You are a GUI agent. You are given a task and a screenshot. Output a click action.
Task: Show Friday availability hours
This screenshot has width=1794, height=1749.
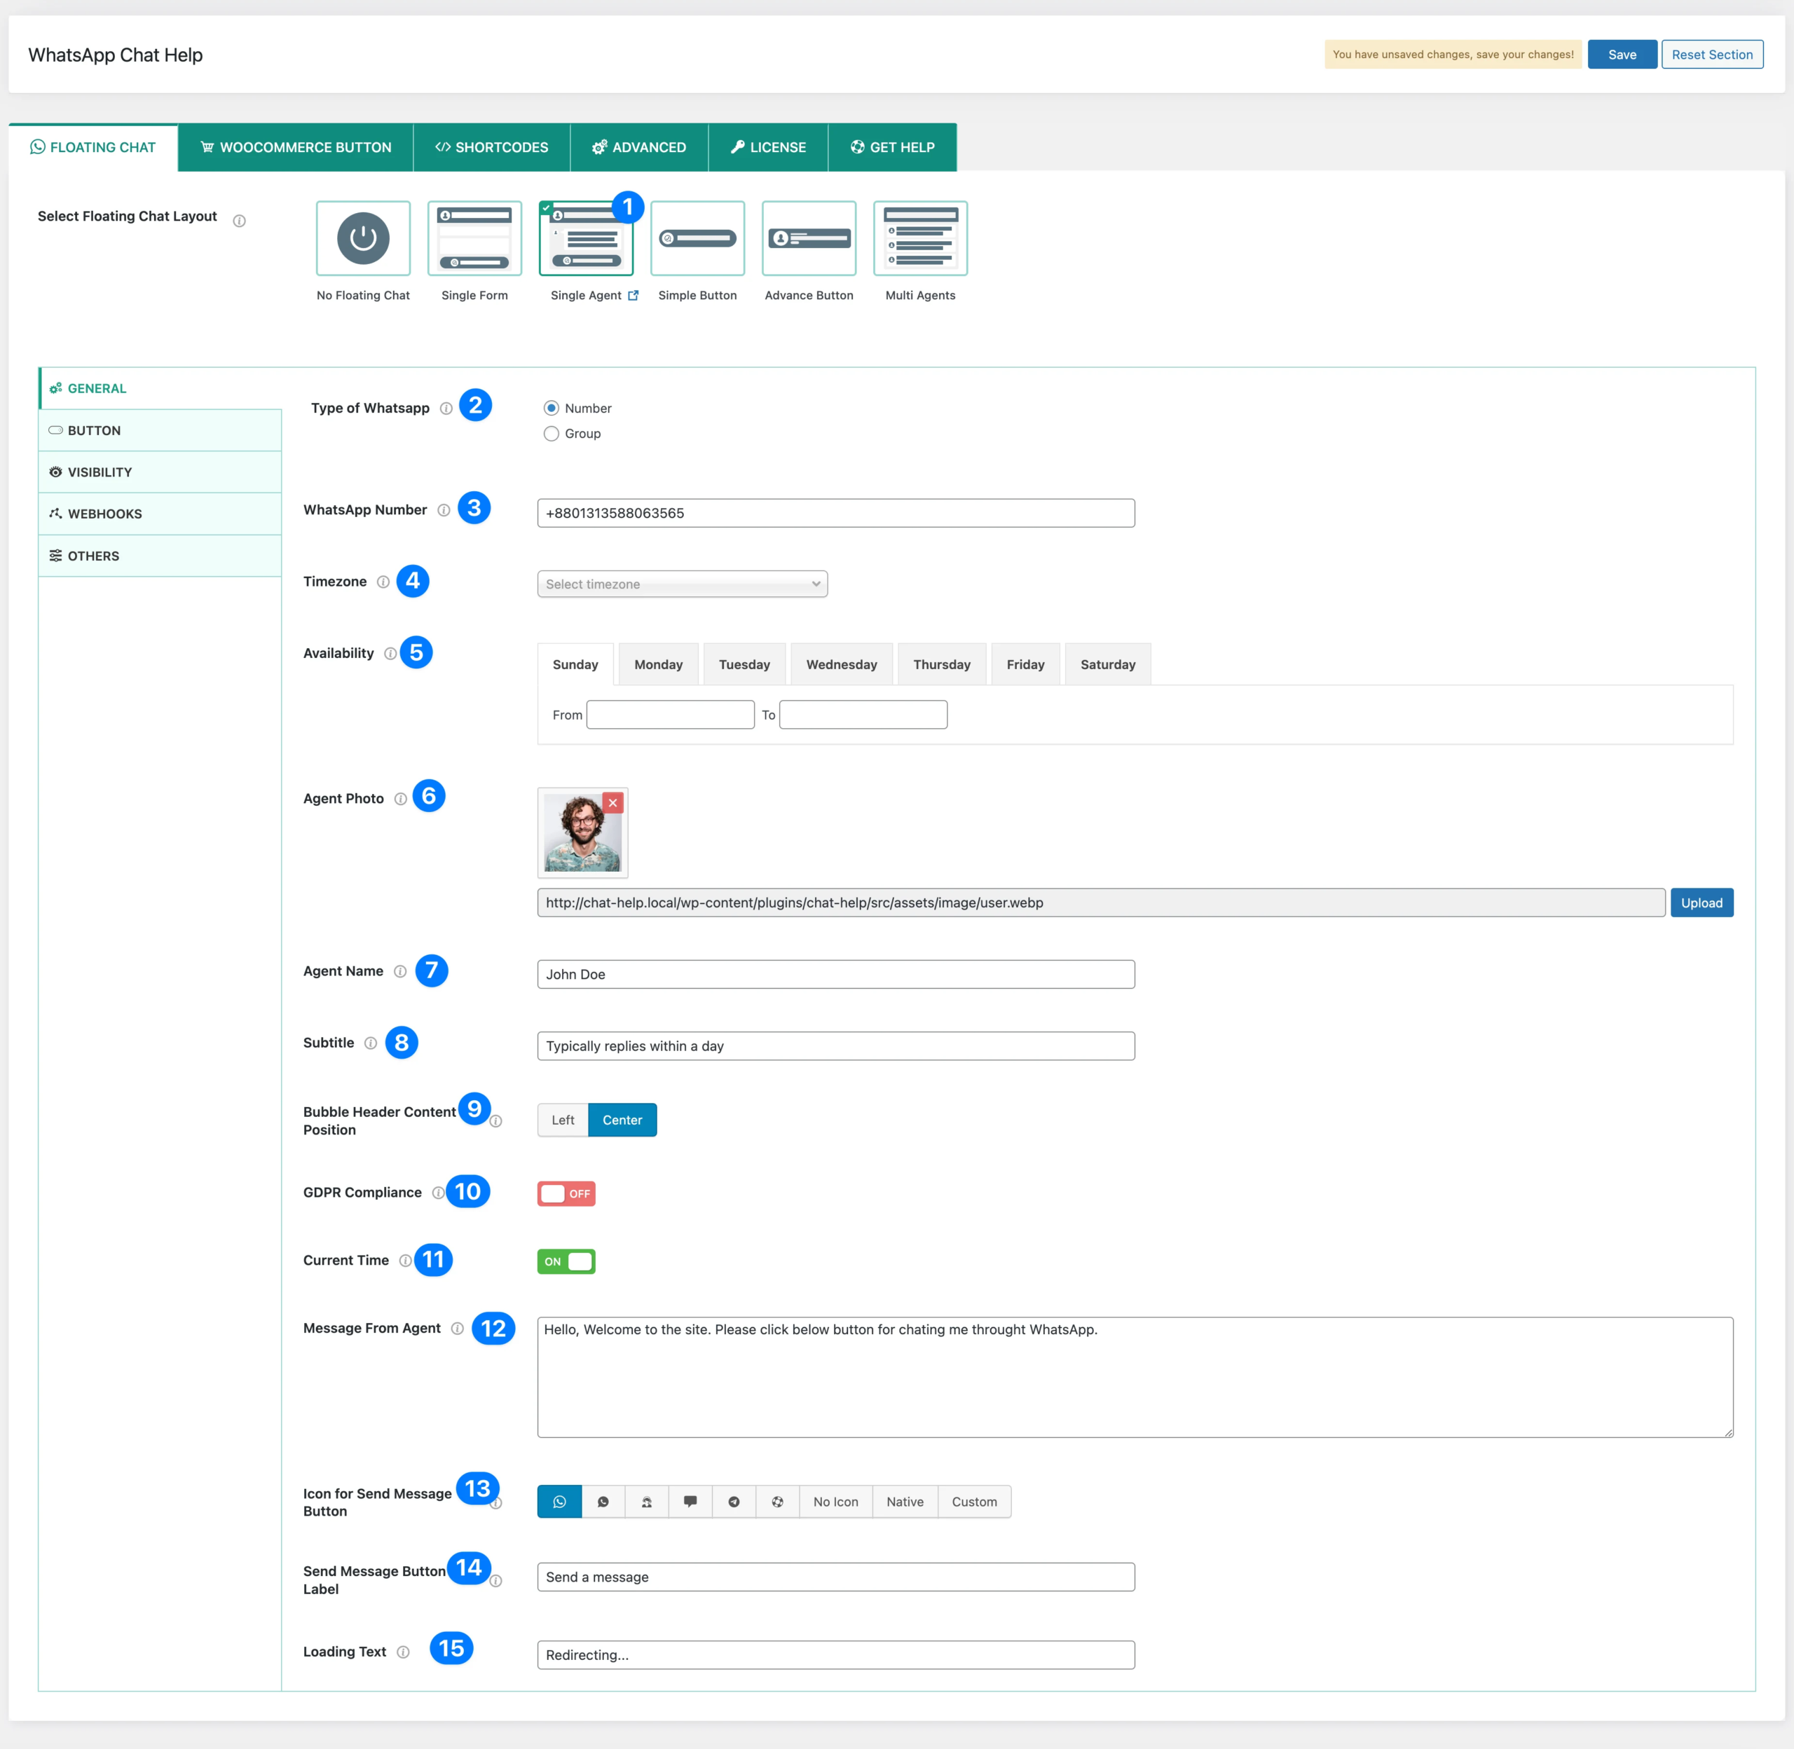click(x=1025, y=664)
